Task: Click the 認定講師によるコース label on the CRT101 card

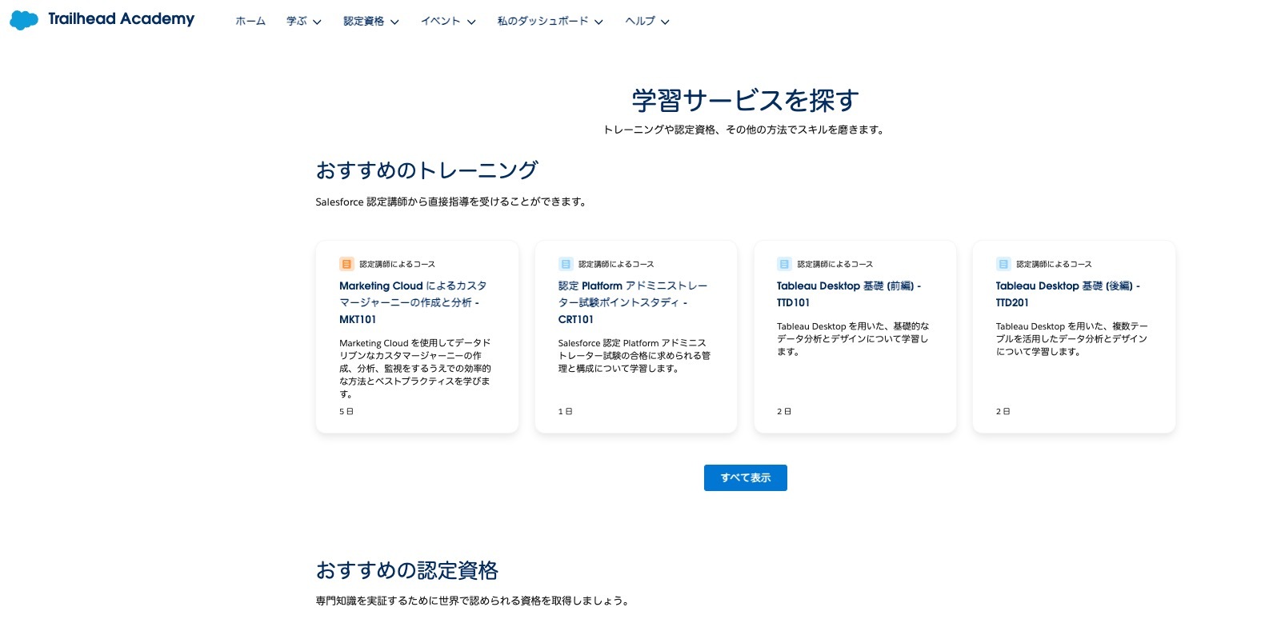Action: click(616, 264)
